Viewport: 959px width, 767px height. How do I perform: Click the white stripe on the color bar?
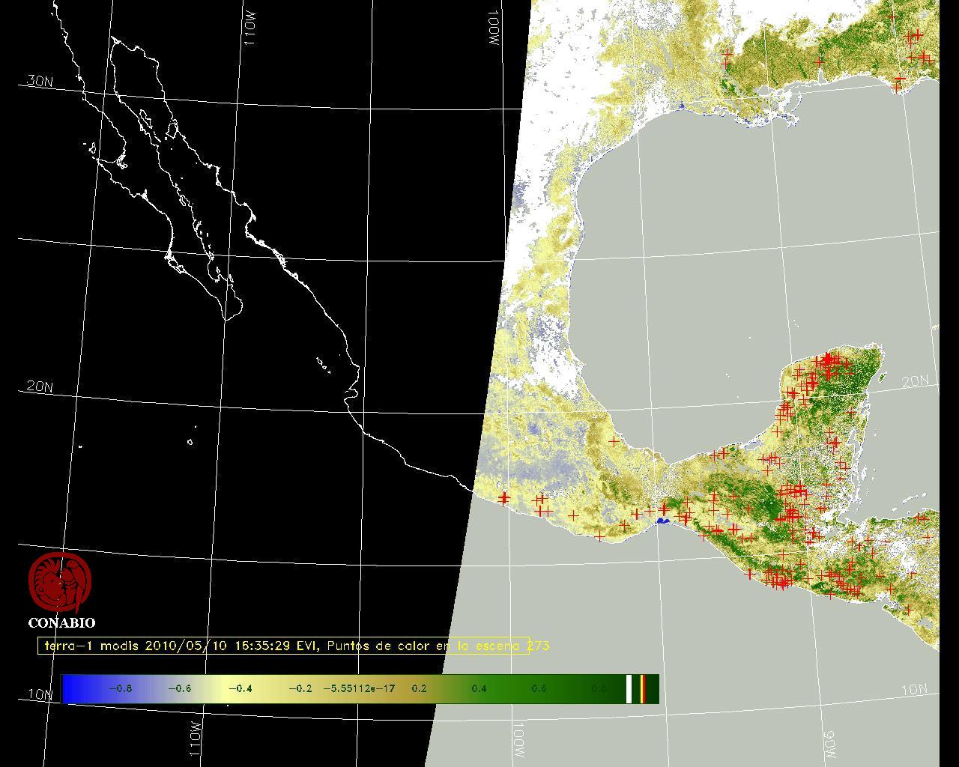coord(629,688)
